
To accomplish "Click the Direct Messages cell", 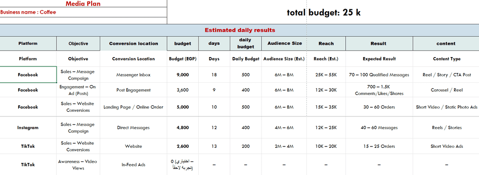I will click(x=133, y=128).
